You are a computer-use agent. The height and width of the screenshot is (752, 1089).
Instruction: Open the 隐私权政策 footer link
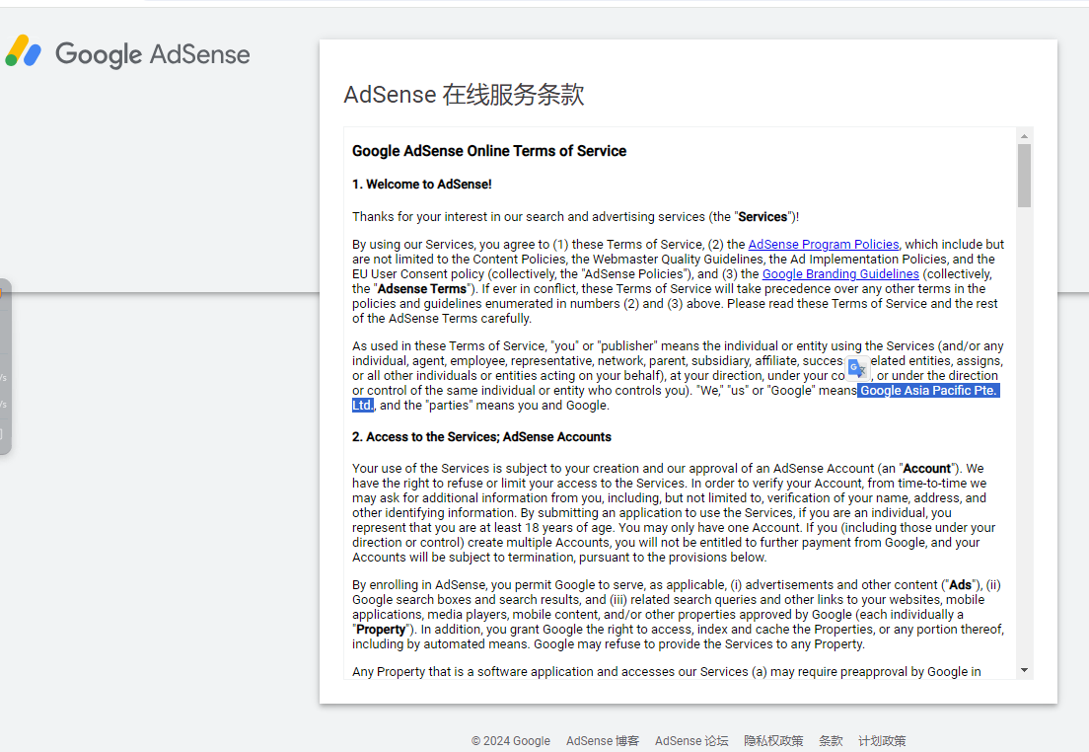(x=773, y=741)
